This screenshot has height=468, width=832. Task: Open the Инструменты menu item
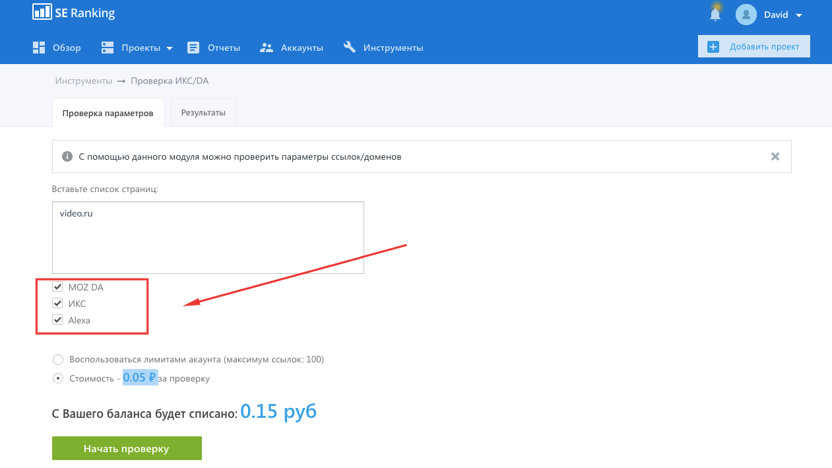pyautogui.click(x=383, y=48)
